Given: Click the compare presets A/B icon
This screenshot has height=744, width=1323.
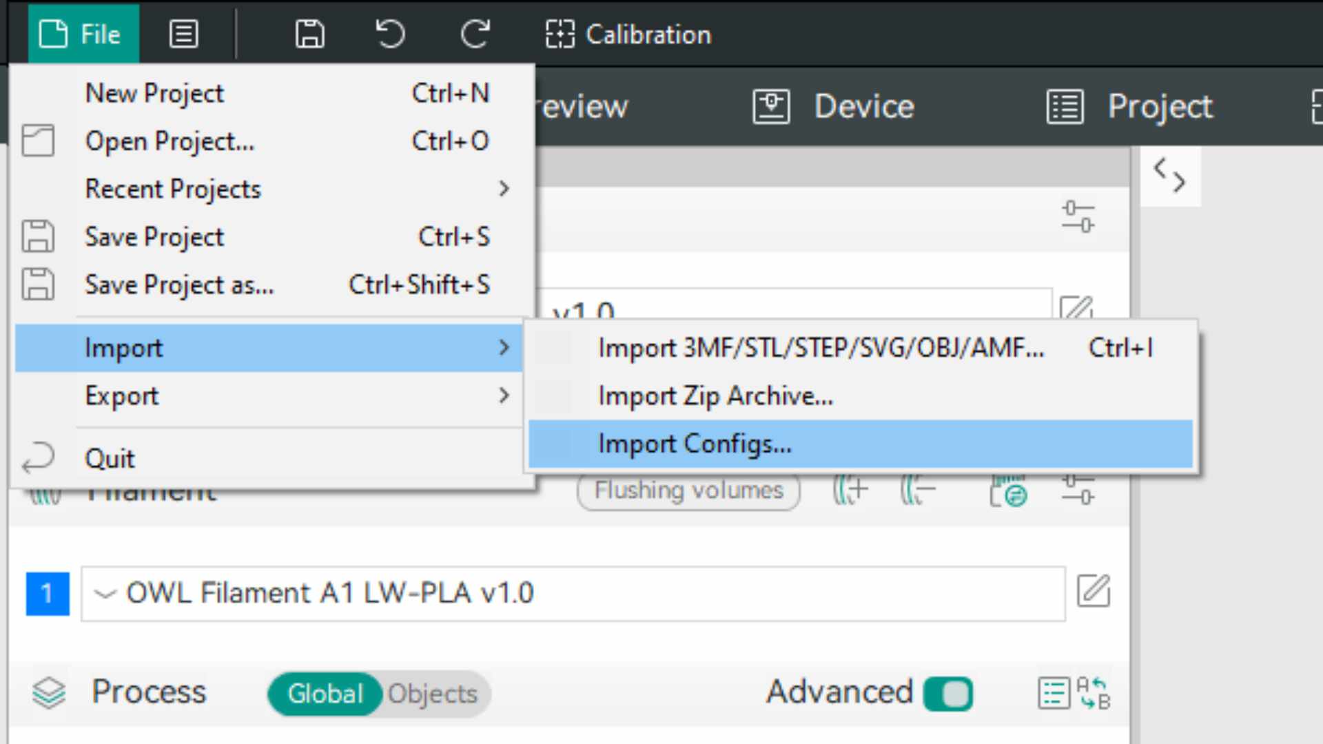Looking at the screenshot, I should tap(1094, 692).
